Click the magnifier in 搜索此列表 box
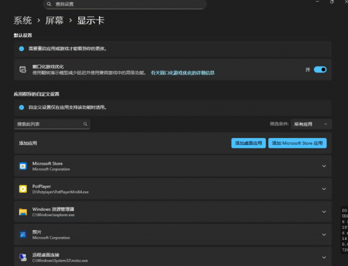This screenshot has height=266, width=348. (x=85, y=124)
